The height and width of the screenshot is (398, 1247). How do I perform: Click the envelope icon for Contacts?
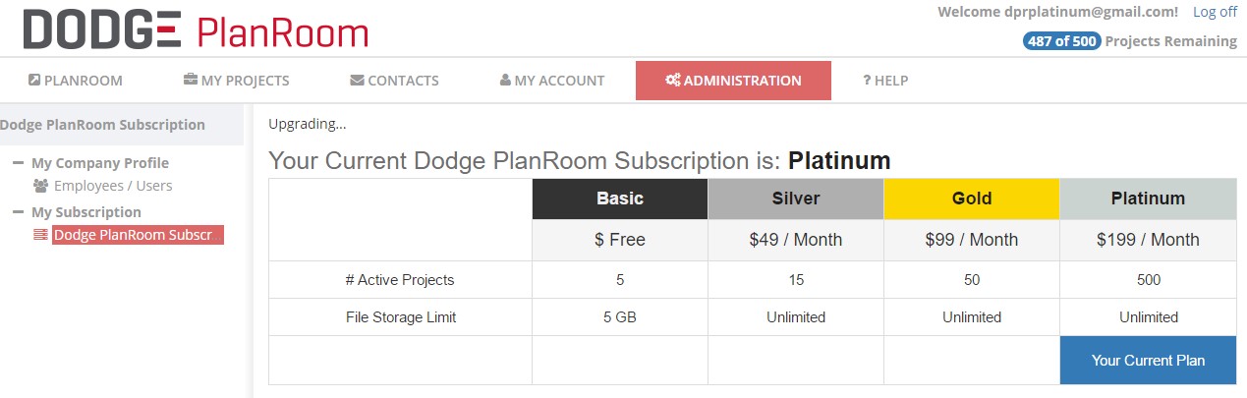coord(357,80)
